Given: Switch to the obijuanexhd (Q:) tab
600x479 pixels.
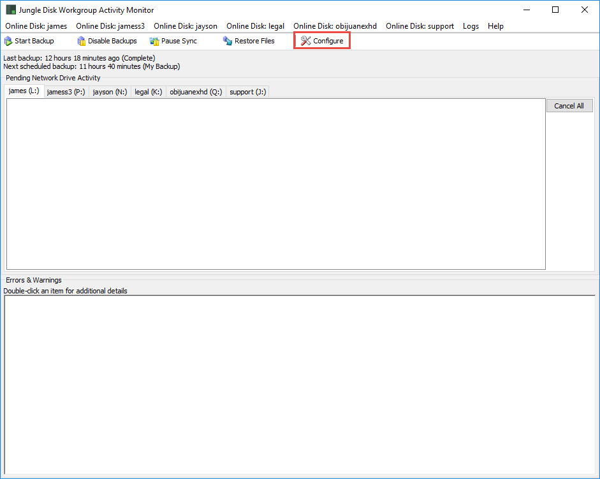Looking at the screenshot, I should pos(196,92).
